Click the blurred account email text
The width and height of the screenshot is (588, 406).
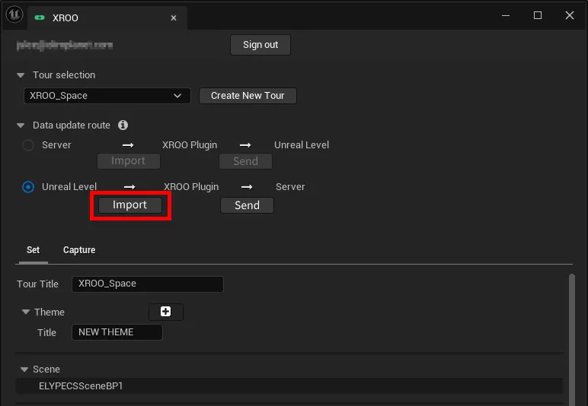(65, 46)
